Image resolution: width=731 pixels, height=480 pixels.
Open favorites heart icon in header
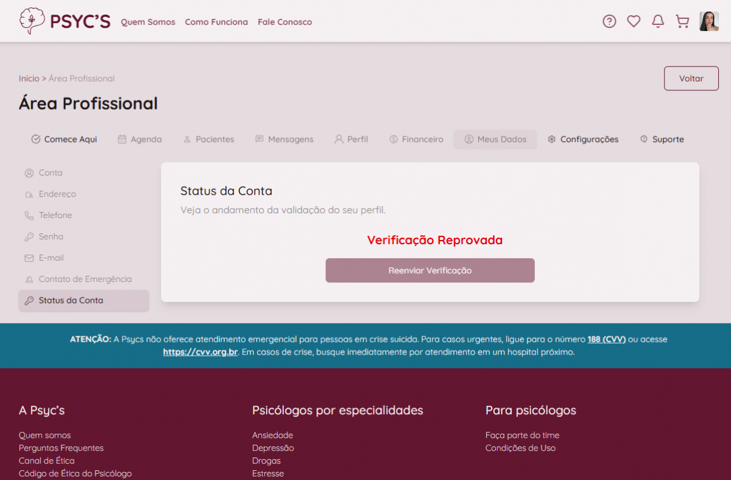click(634, 21)
